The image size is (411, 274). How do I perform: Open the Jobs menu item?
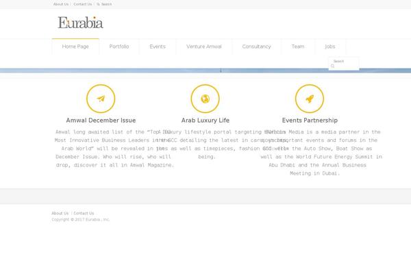[x=330, y=47]
